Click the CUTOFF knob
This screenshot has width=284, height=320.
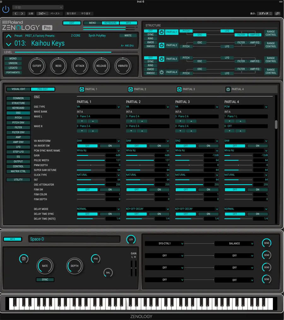[37, 66]
